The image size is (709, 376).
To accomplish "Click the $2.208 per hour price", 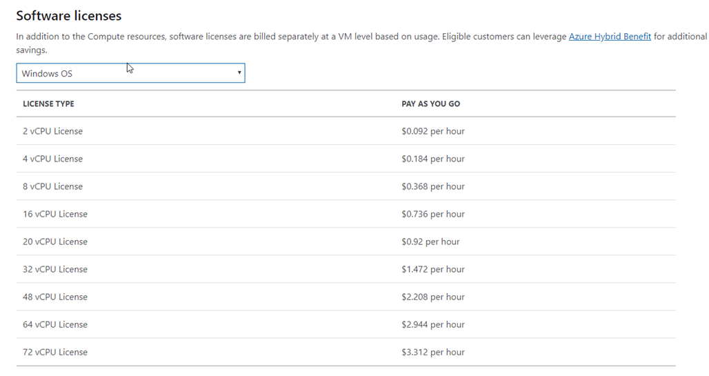I will tap(432, 297).
